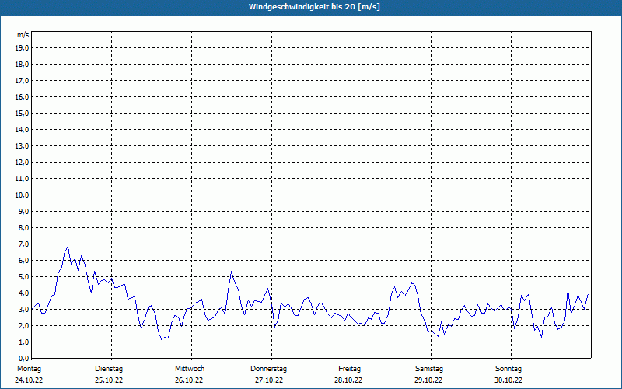622x389 pixels.
Task: Click the 'Donnerstag' day label
Action: point(268,369)
